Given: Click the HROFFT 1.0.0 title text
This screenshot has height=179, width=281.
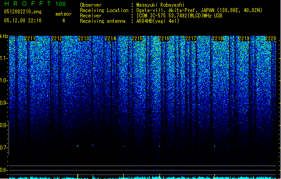Looking at the screenshot, I should 35,4.
